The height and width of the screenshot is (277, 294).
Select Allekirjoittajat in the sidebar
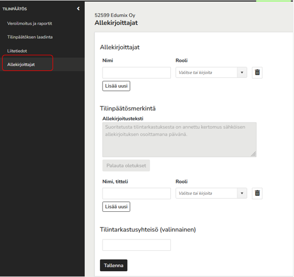[21, 65]
